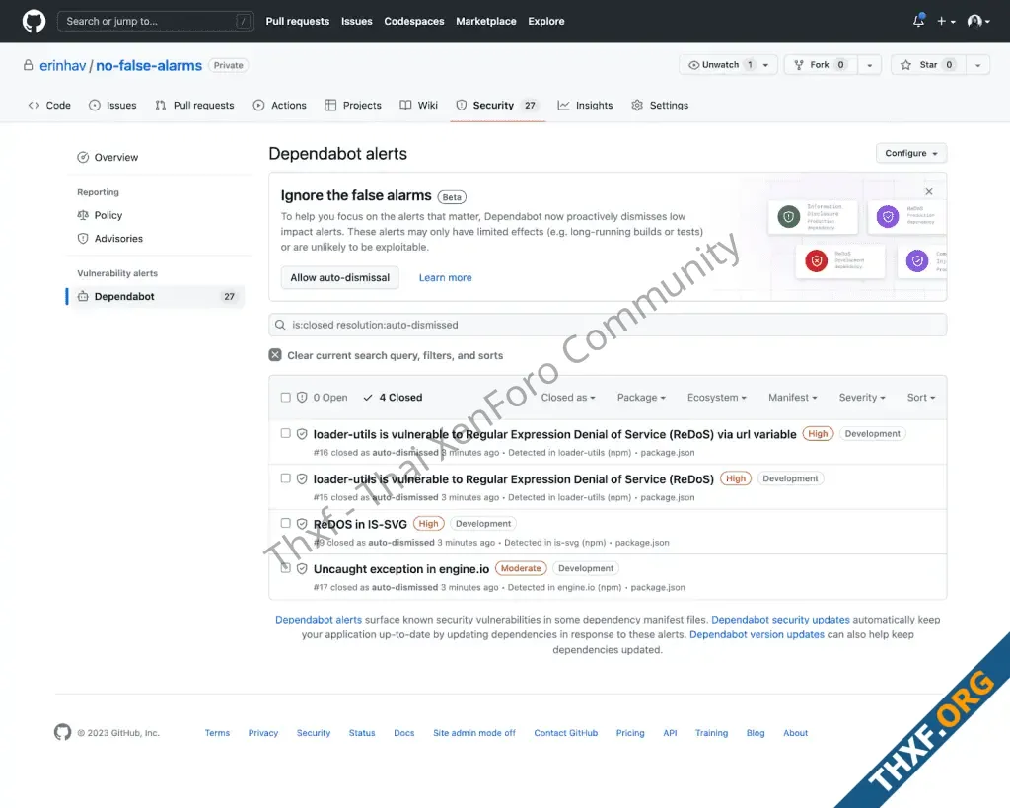The height and width of the screenshot is (808, 1010).
Task: Expand the Package filter
Action: coord(641,397)
